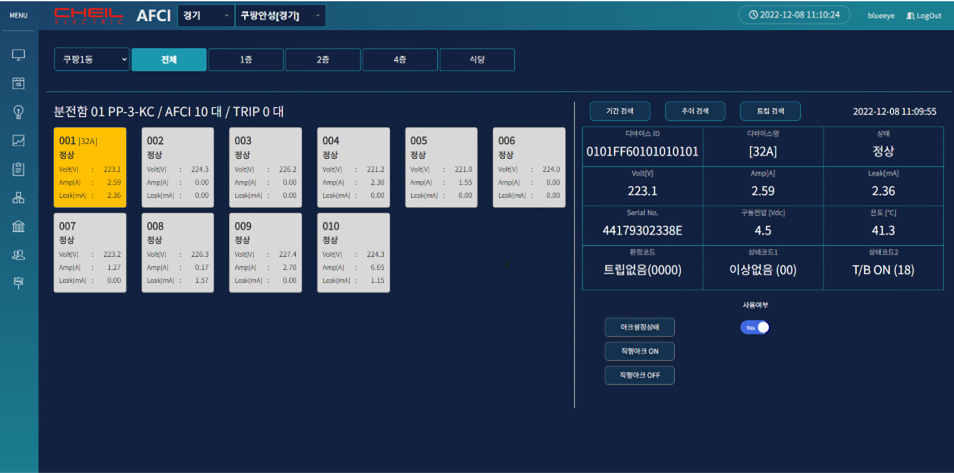Open the monitor dashboard sidebar icon
The height and width of the screenshot is (473, 954).
(x=18, y=55)
